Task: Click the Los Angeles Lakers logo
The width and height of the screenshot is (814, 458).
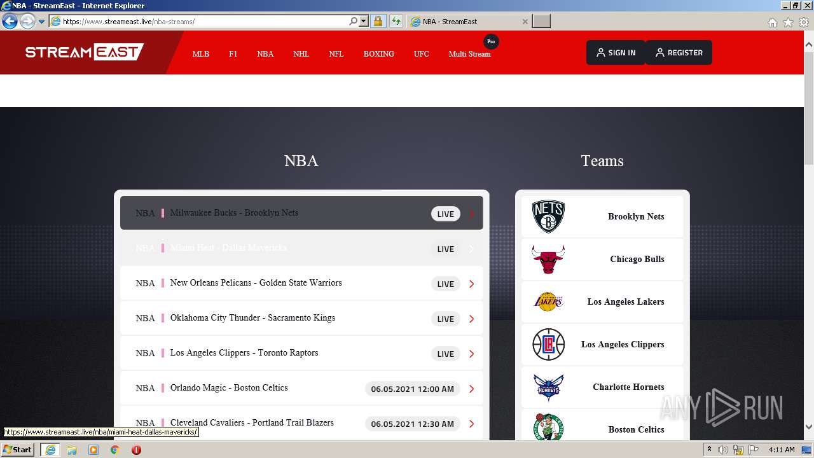Action: coord(548,302)
